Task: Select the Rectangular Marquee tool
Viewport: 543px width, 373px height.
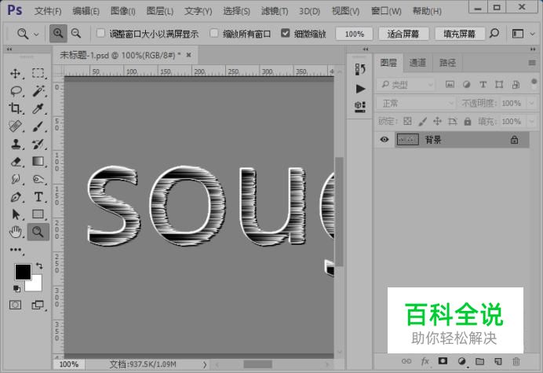Action: click(38, 74)
